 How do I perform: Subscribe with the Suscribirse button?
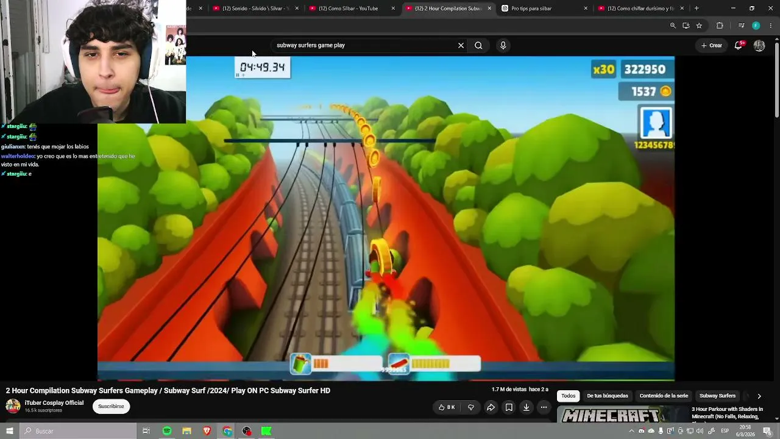pyautogui.click(x=111, y=407)
